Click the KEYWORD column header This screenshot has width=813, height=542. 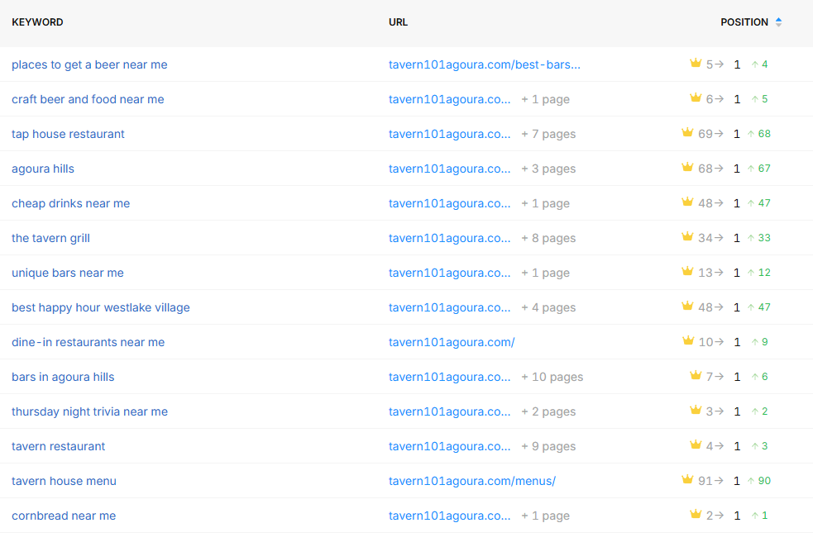[x=37, y=22]
